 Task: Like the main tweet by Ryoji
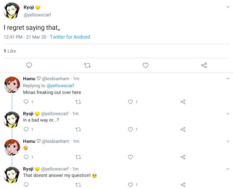[146, 65]
